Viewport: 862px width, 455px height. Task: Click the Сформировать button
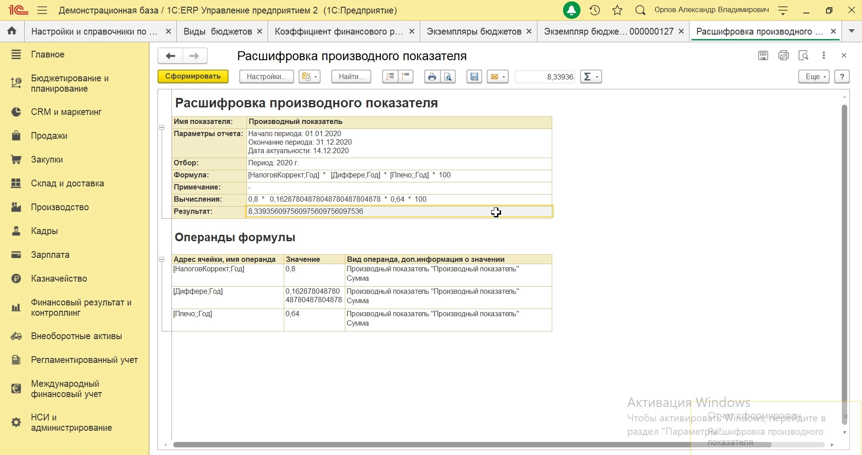(x=193, y=77)
